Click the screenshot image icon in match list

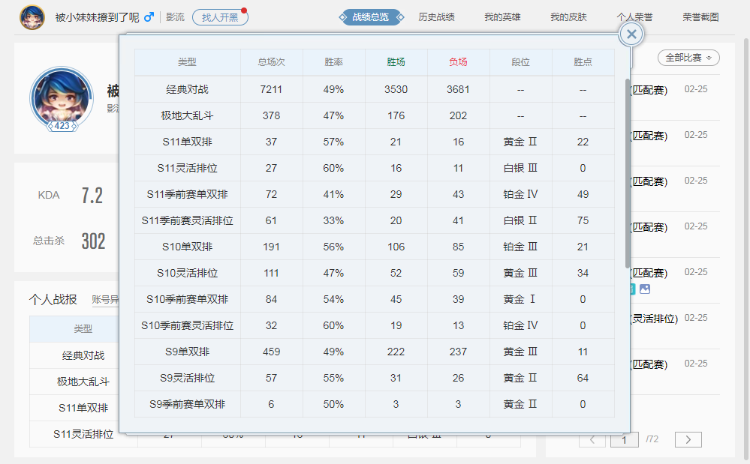645,289
